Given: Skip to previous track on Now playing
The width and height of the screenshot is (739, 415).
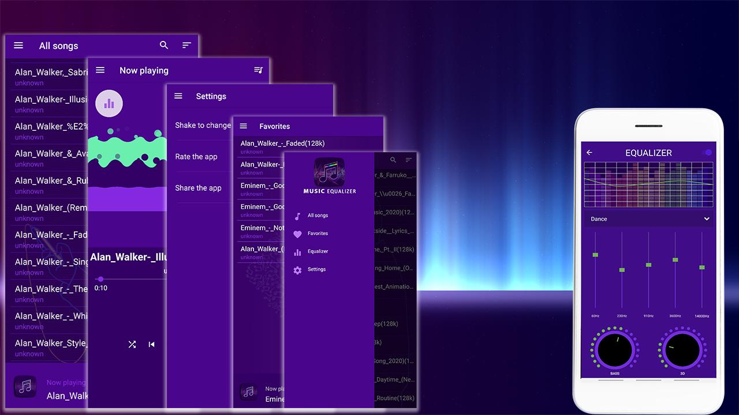Looking at the screenshot, I should [x=151, y=344].
